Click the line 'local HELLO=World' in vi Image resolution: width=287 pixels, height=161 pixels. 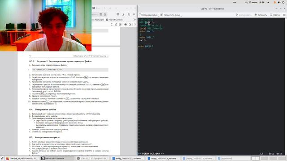click(151, 29)
